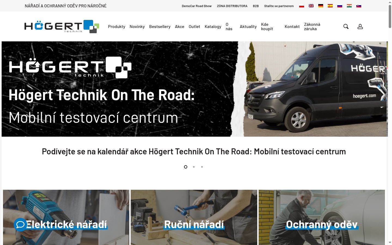The image size is (392, 245).
Task: Switch language using the Slovak flag
Action: 359,6
